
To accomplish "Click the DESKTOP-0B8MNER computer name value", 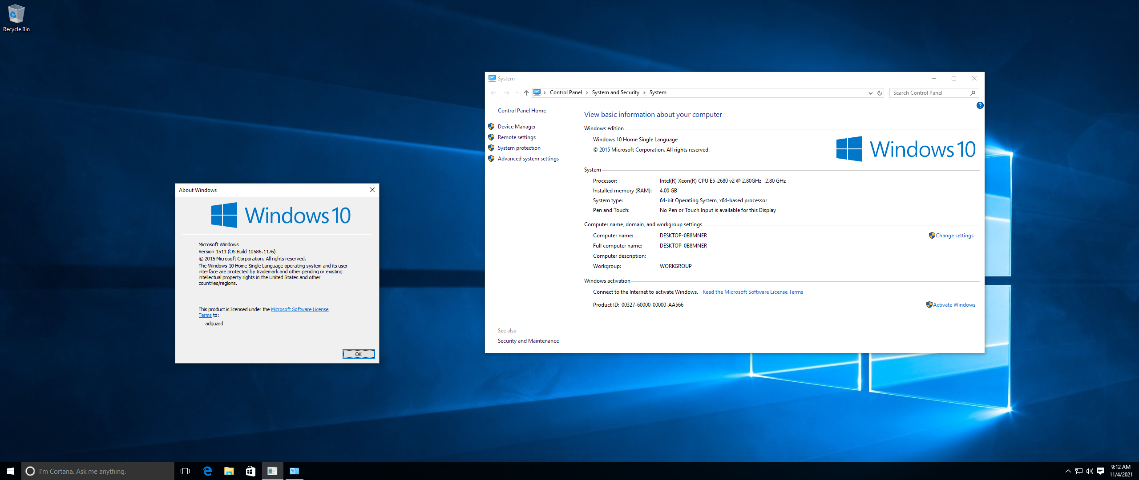I will (683, 236).
